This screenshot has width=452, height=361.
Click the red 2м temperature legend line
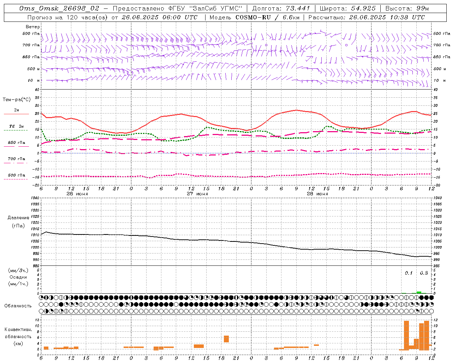[16, 114]
